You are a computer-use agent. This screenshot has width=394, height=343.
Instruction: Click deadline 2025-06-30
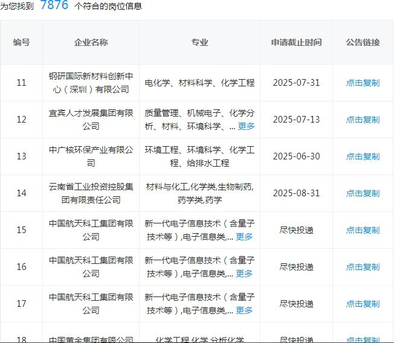coord(296,156)
